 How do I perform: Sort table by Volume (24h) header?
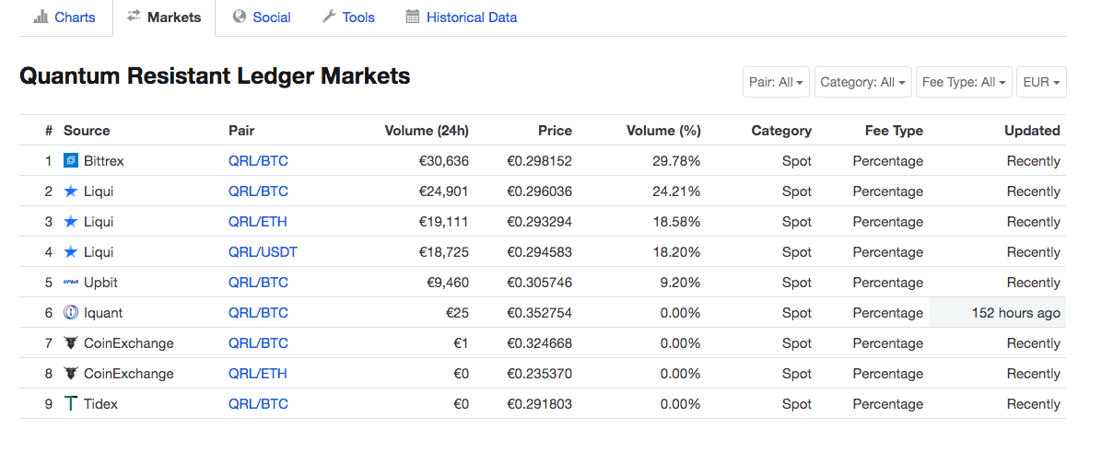click(x=427, y=131)
